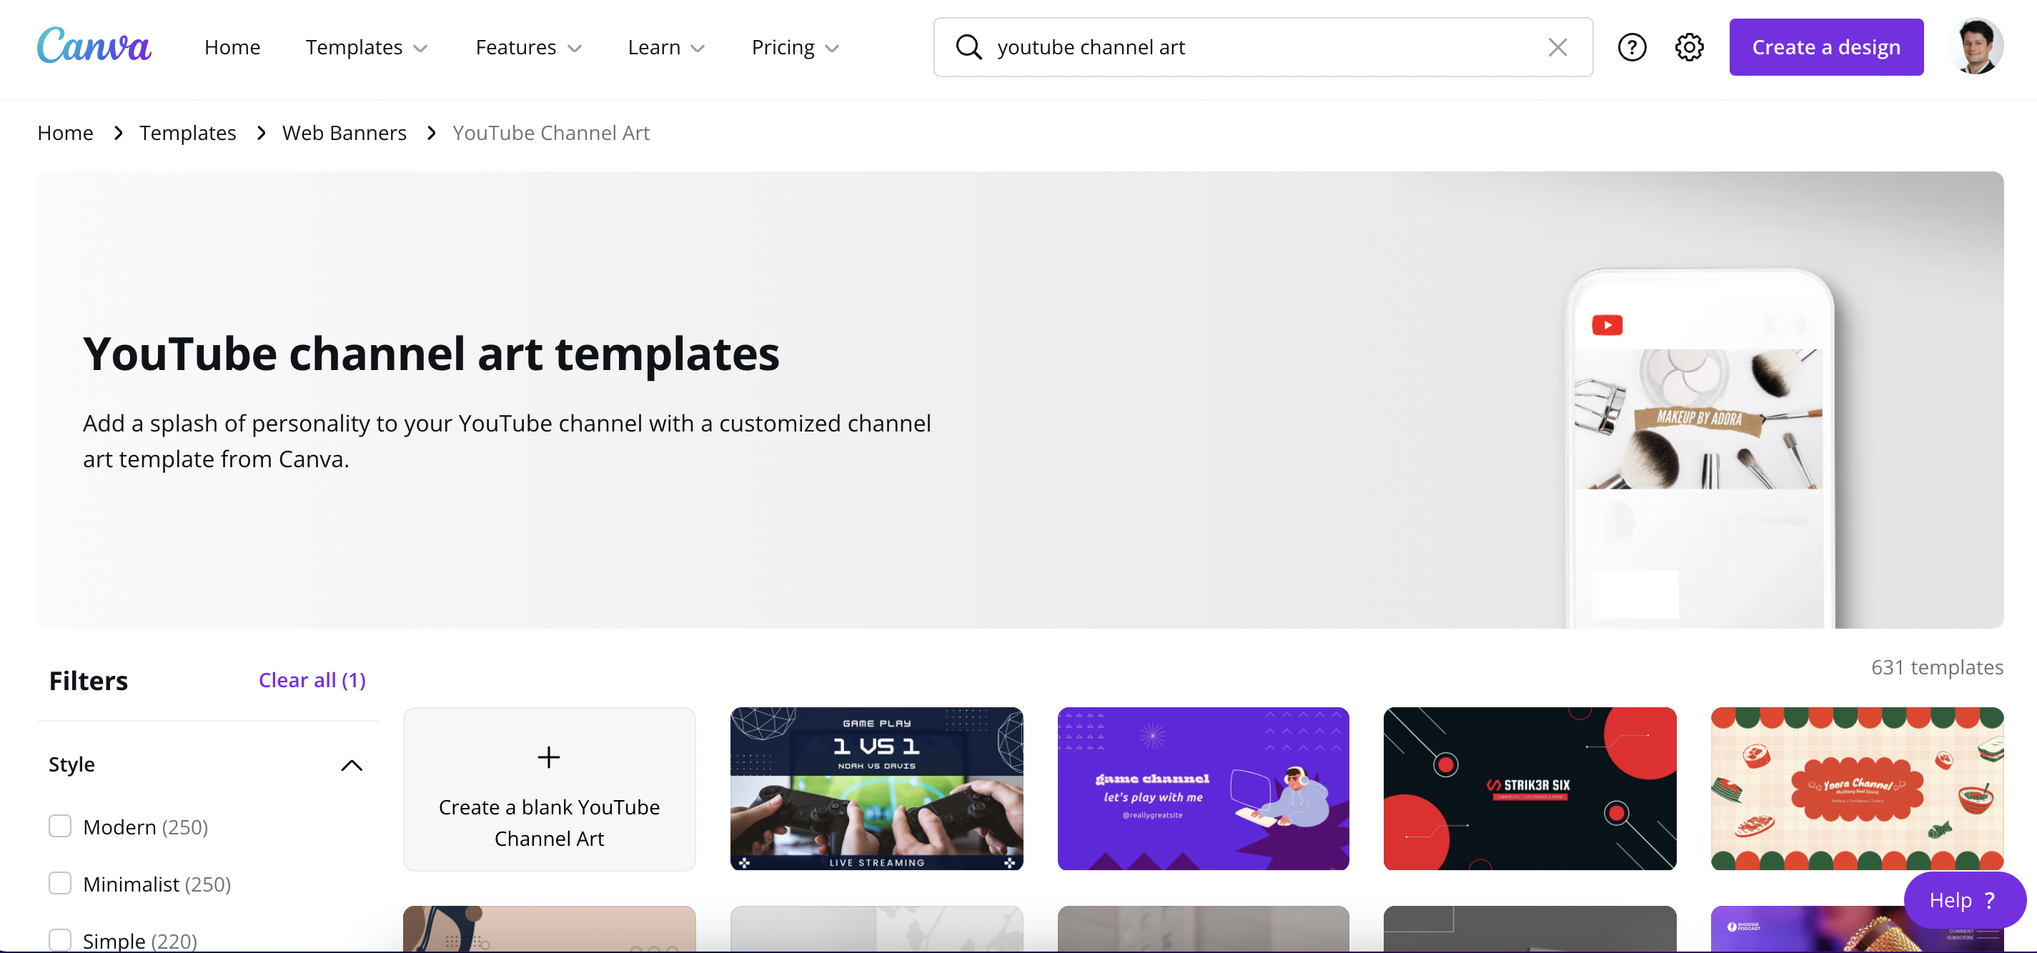
Task: Click Clear all (1) filters link
Action: (x=312, y=680)
